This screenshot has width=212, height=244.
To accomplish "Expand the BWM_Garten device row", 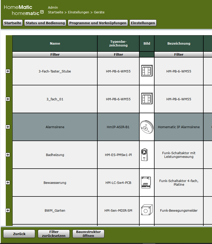I will [x=8, y=211].
